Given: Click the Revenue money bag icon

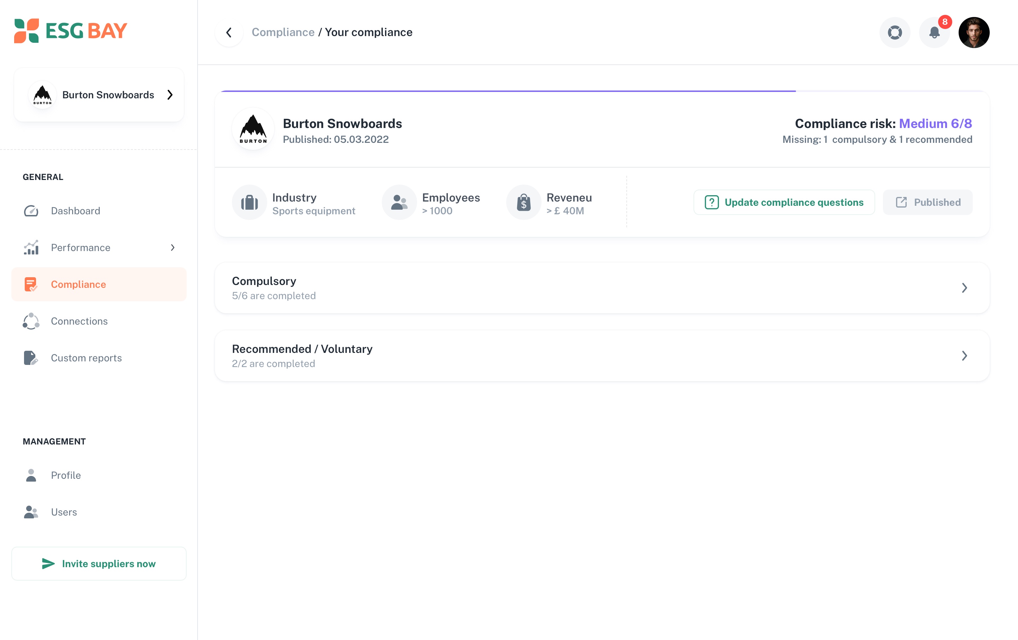Looking at the screenshot, I should click(x=524, y=202).
